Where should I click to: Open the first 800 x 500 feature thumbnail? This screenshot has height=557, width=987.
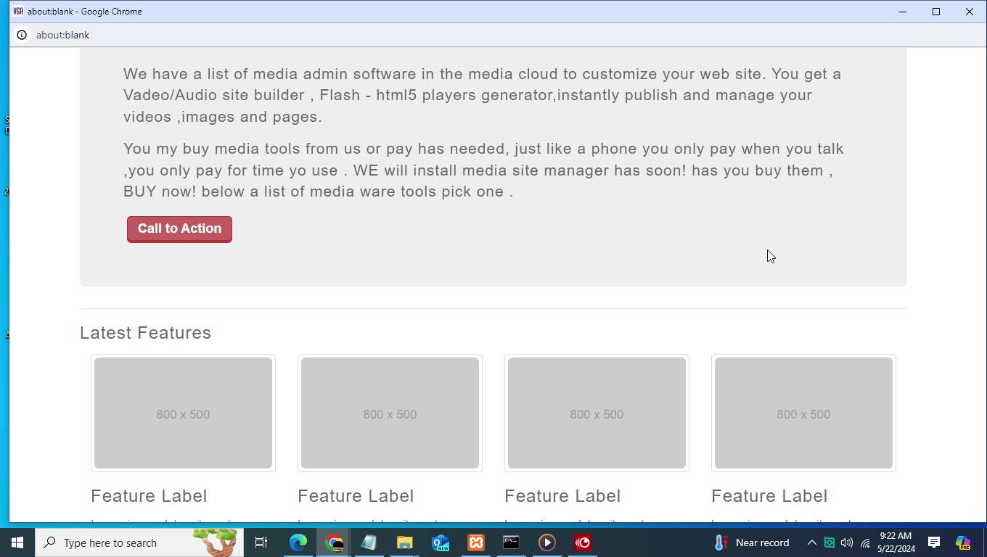183,413
